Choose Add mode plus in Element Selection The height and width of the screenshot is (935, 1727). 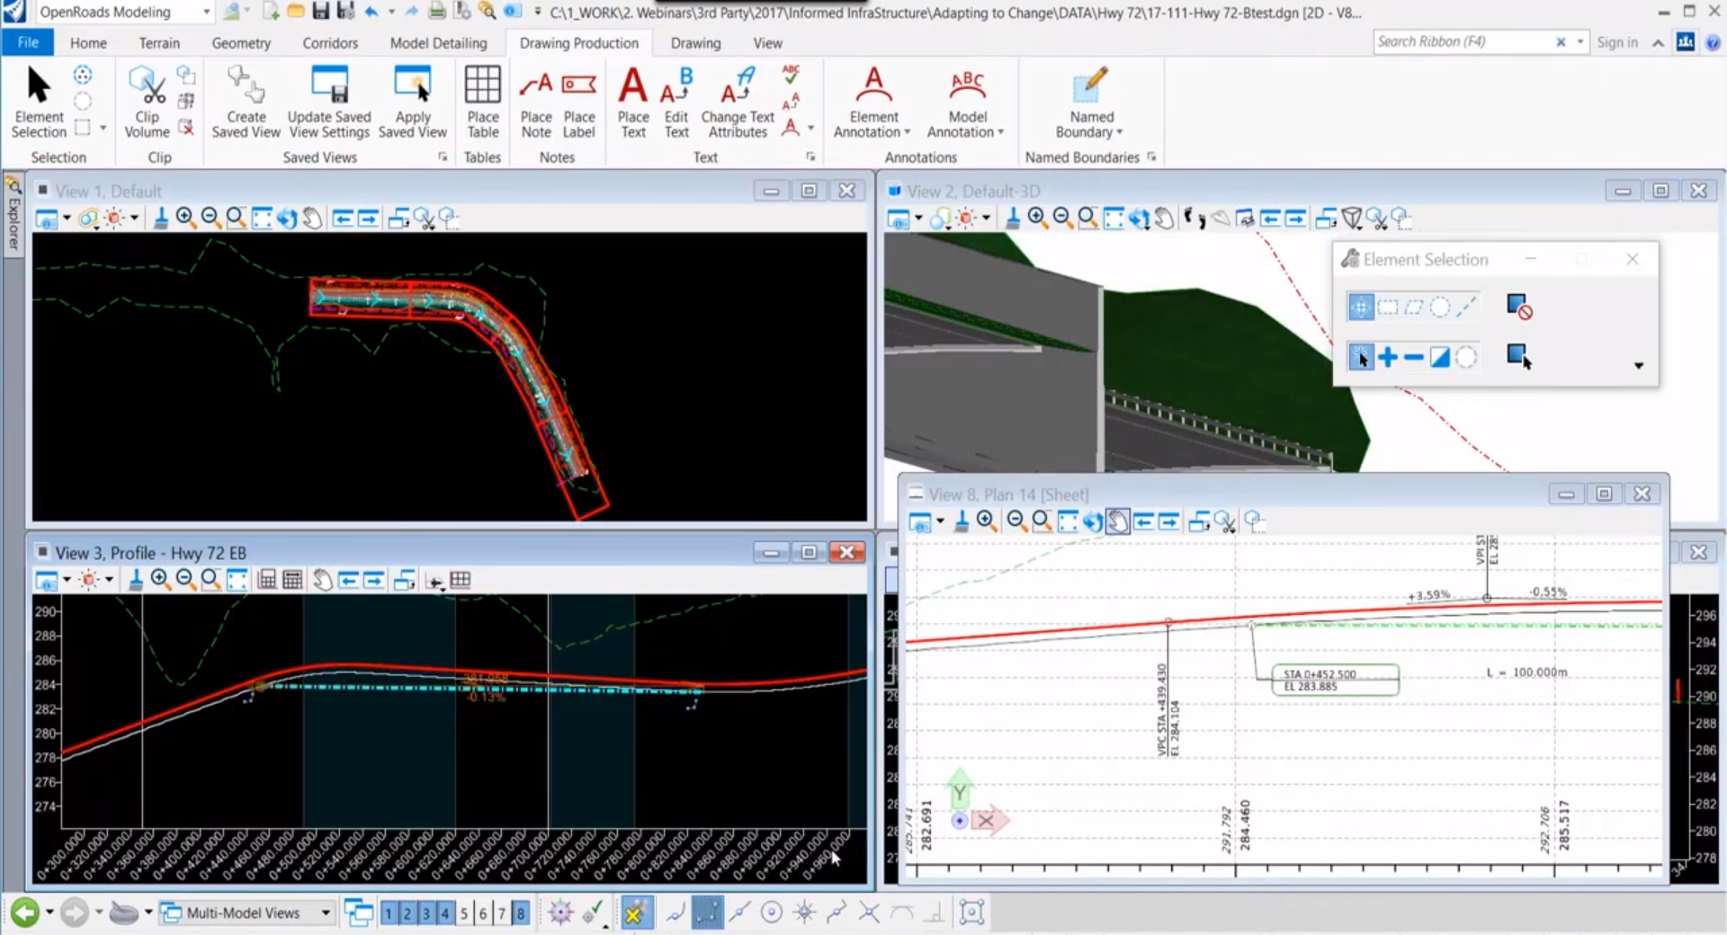[x=1388, y=358]
